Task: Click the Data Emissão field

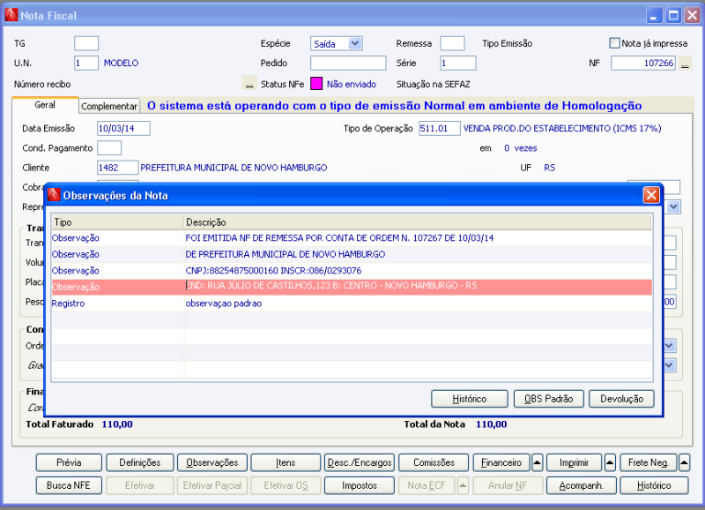Action: pyautogui.click(x=123, y=128)
